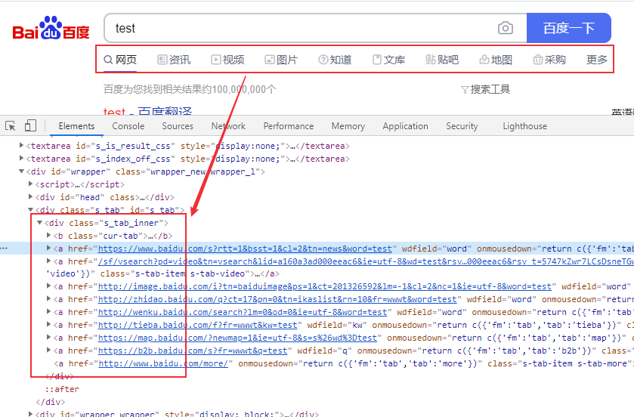Click the tieba.baidu.com href link
The image size is (634, 417).
click(198, 326)
